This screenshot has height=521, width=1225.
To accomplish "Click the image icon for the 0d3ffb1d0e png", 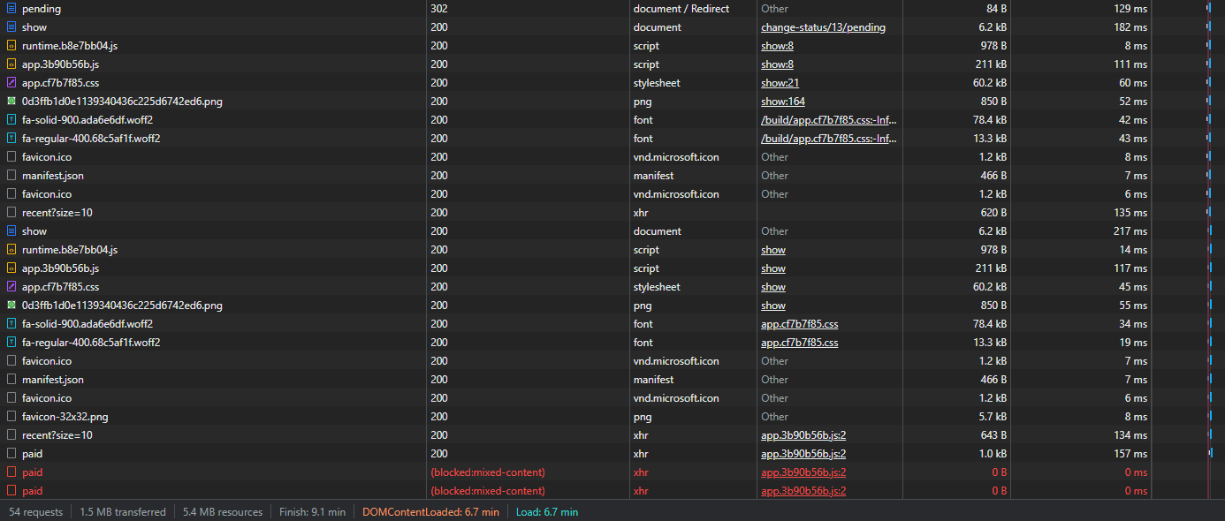I will click(12, 101).
